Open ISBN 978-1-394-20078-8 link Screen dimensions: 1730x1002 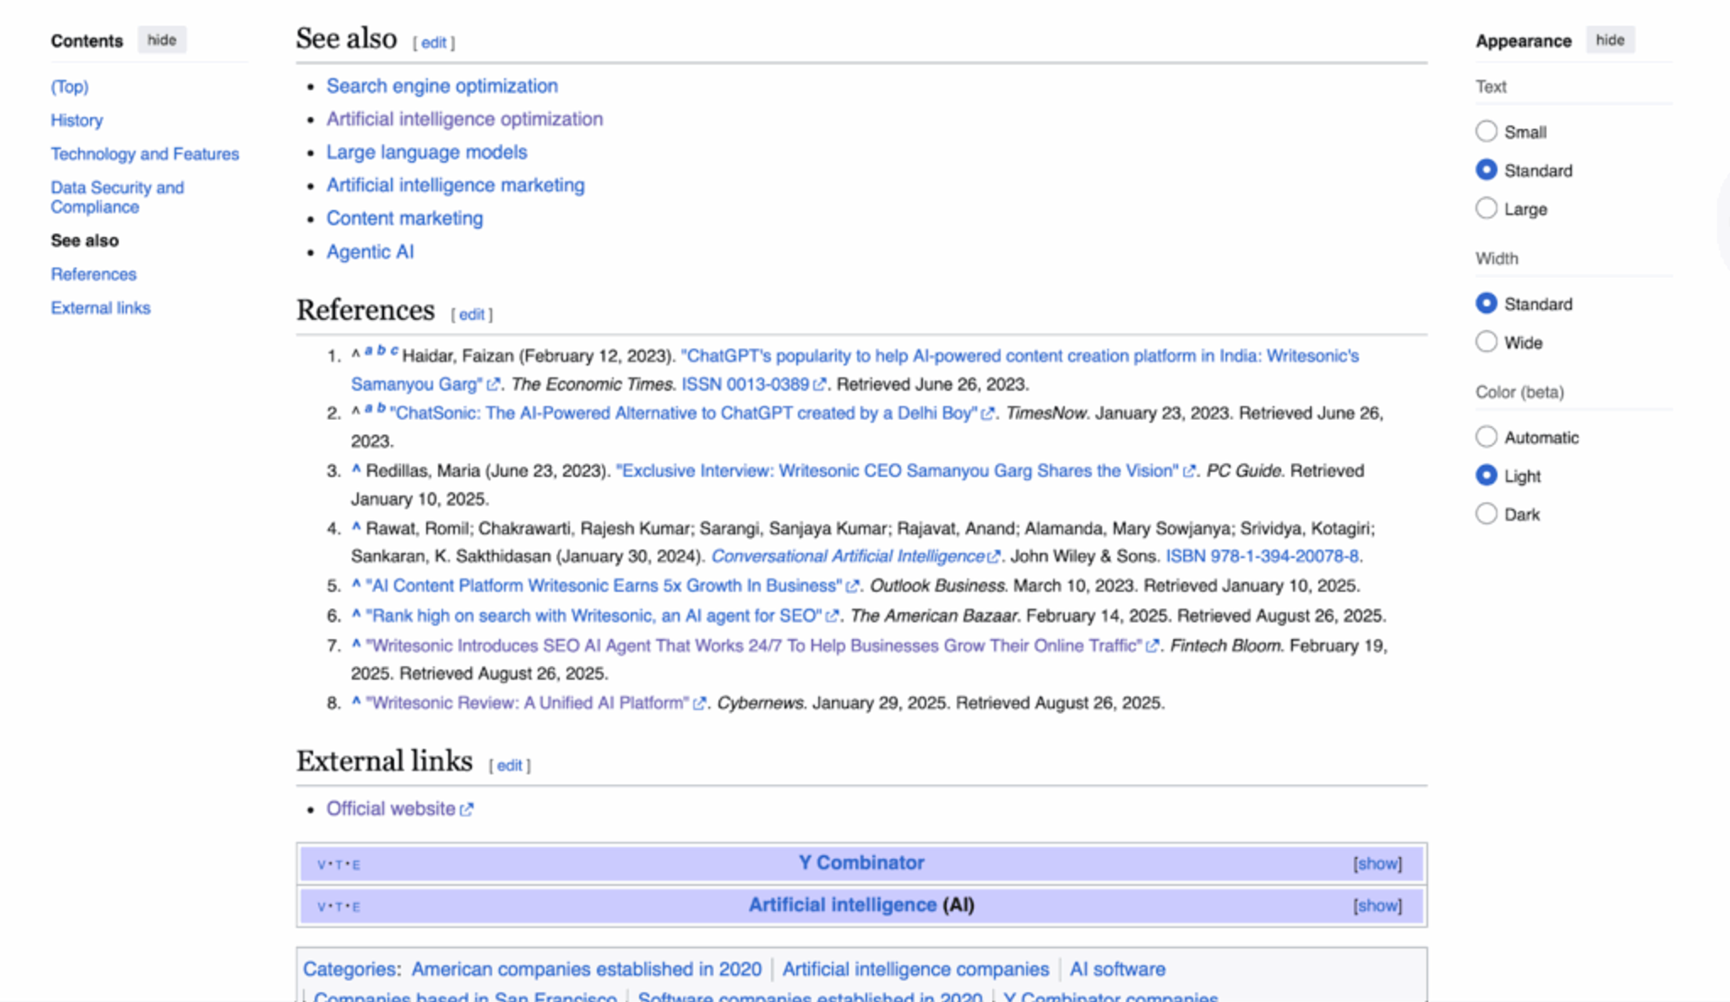coord(1262,557)
